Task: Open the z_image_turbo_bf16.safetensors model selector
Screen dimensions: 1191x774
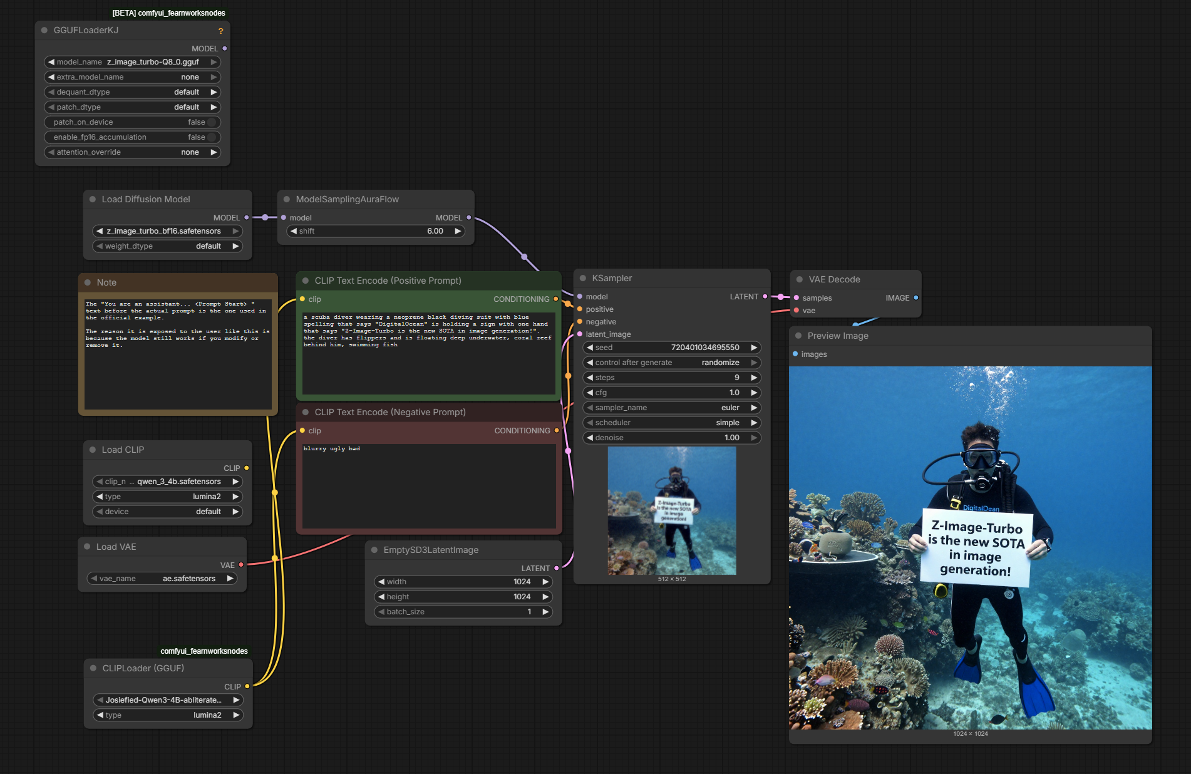Action: (x=168, y=231)
